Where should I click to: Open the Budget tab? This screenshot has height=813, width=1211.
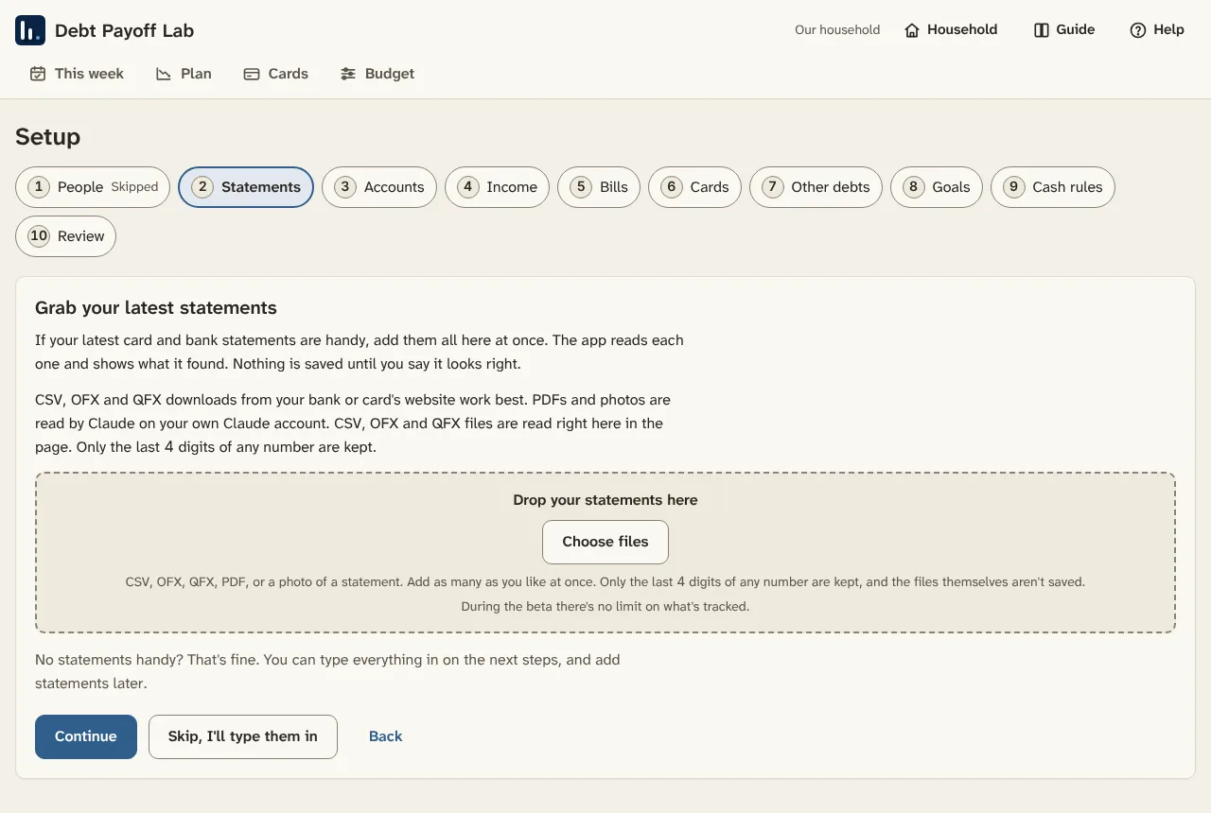pyautogui.click(x=377, y=74)
